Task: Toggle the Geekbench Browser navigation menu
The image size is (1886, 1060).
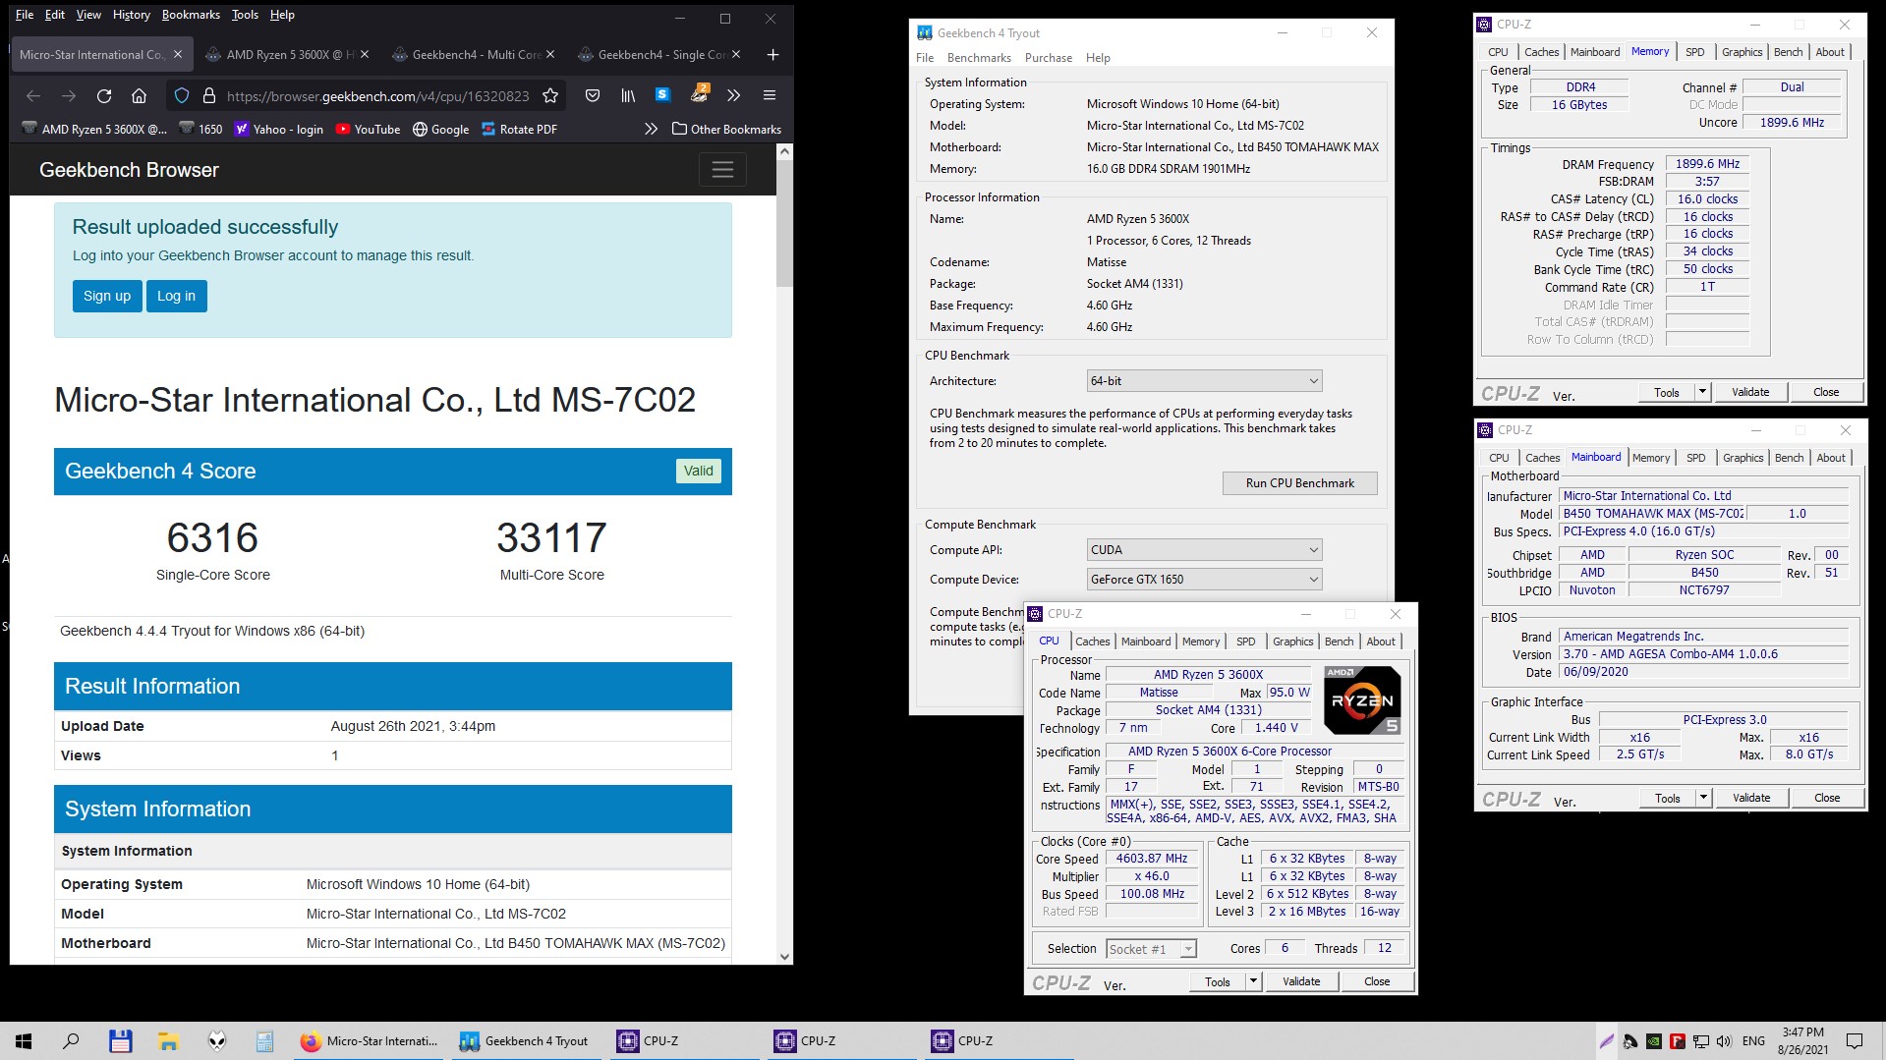Action: [722, 170]
